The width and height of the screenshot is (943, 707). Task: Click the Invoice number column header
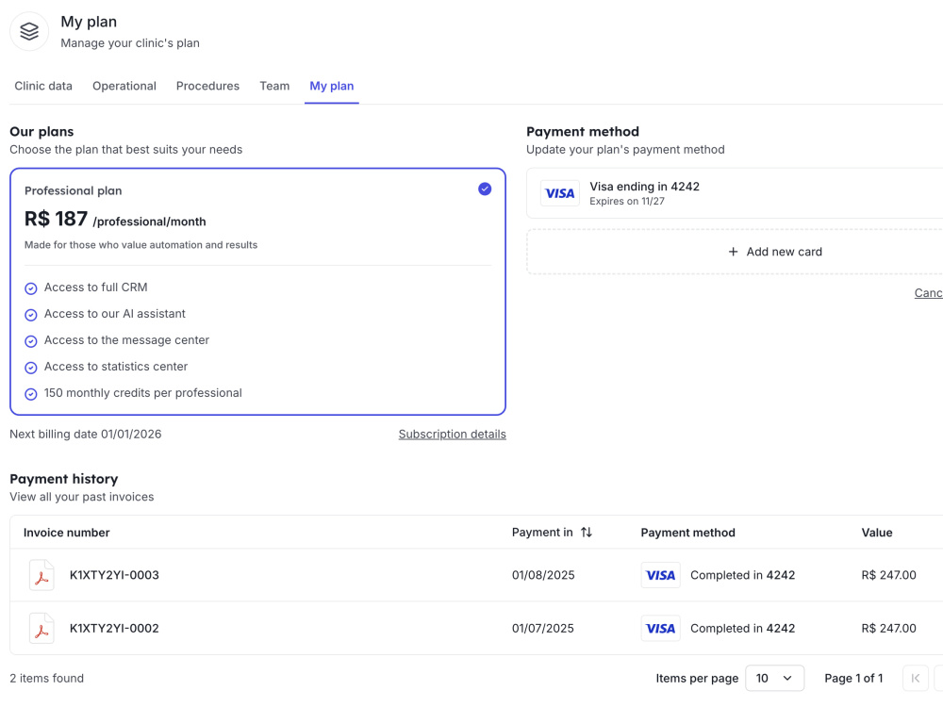(x=67, y=533)
